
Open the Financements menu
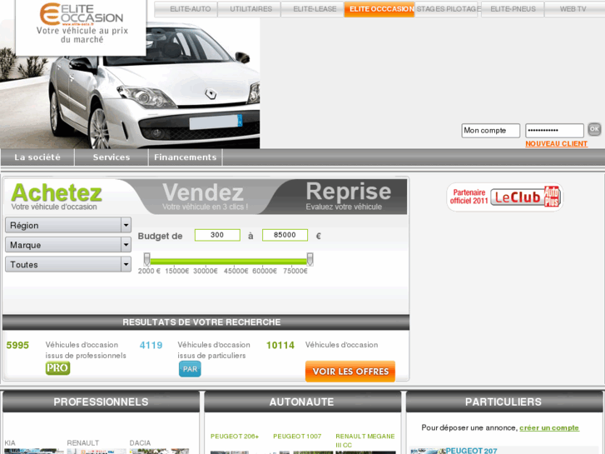186,157
